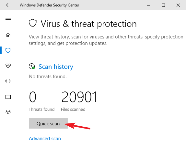Open Device performance & health heart icon

click(8, 66)
